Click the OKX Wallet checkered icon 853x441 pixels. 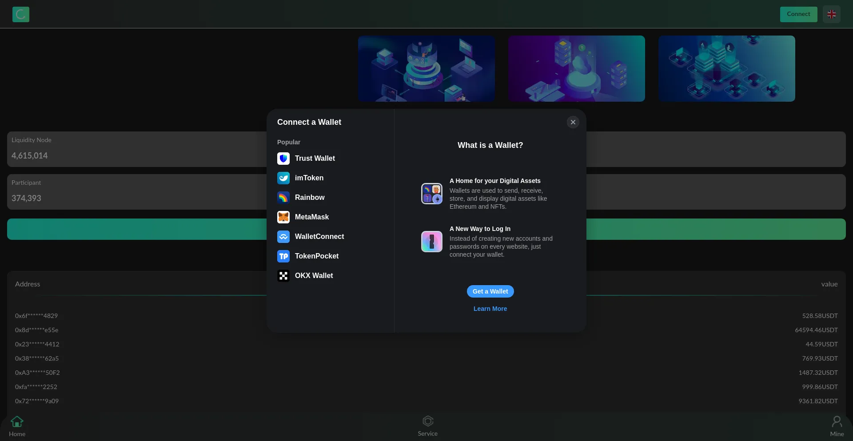(283, 276)
